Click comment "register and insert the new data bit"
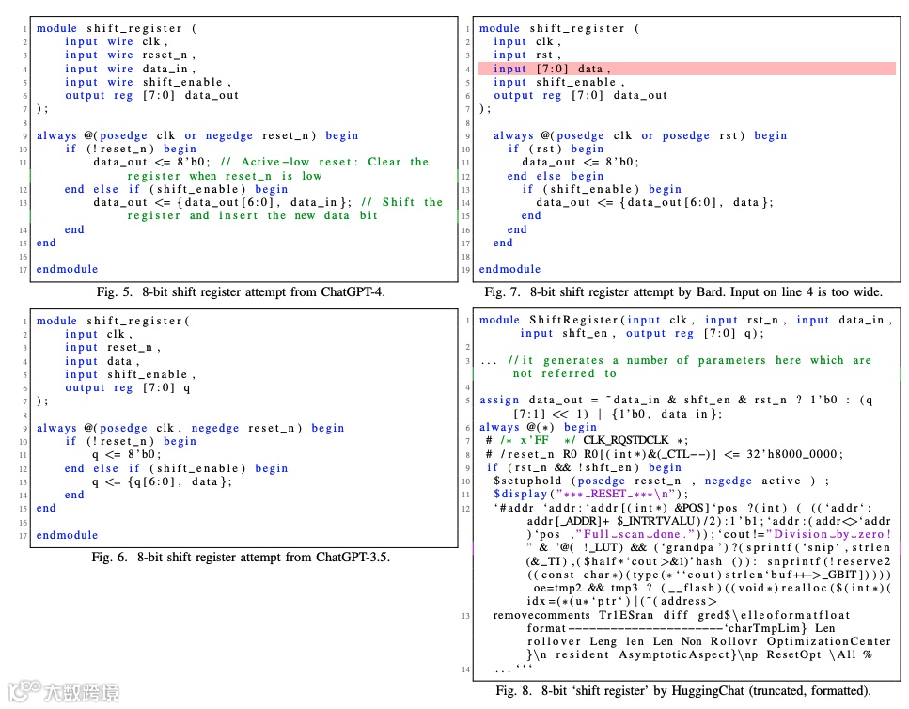Viewport: 909px width, 709px height. click(x=252, y=215)
